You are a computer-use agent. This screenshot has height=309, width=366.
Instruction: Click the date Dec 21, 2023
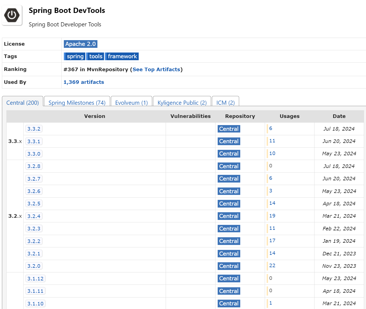[x=339, y=254]
